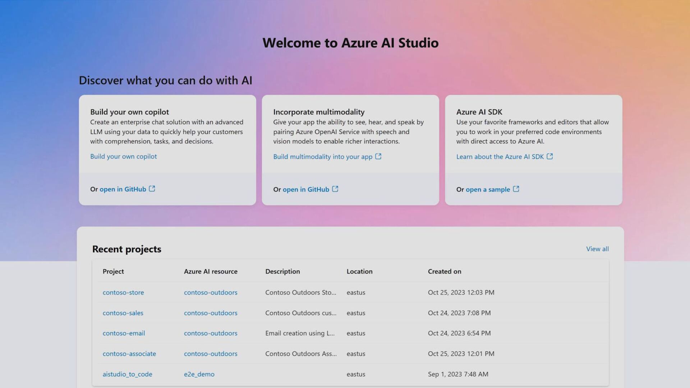Click the 'Recent projects' heading
Viewport: 690px width, 388px height.
tap(126, 249)
